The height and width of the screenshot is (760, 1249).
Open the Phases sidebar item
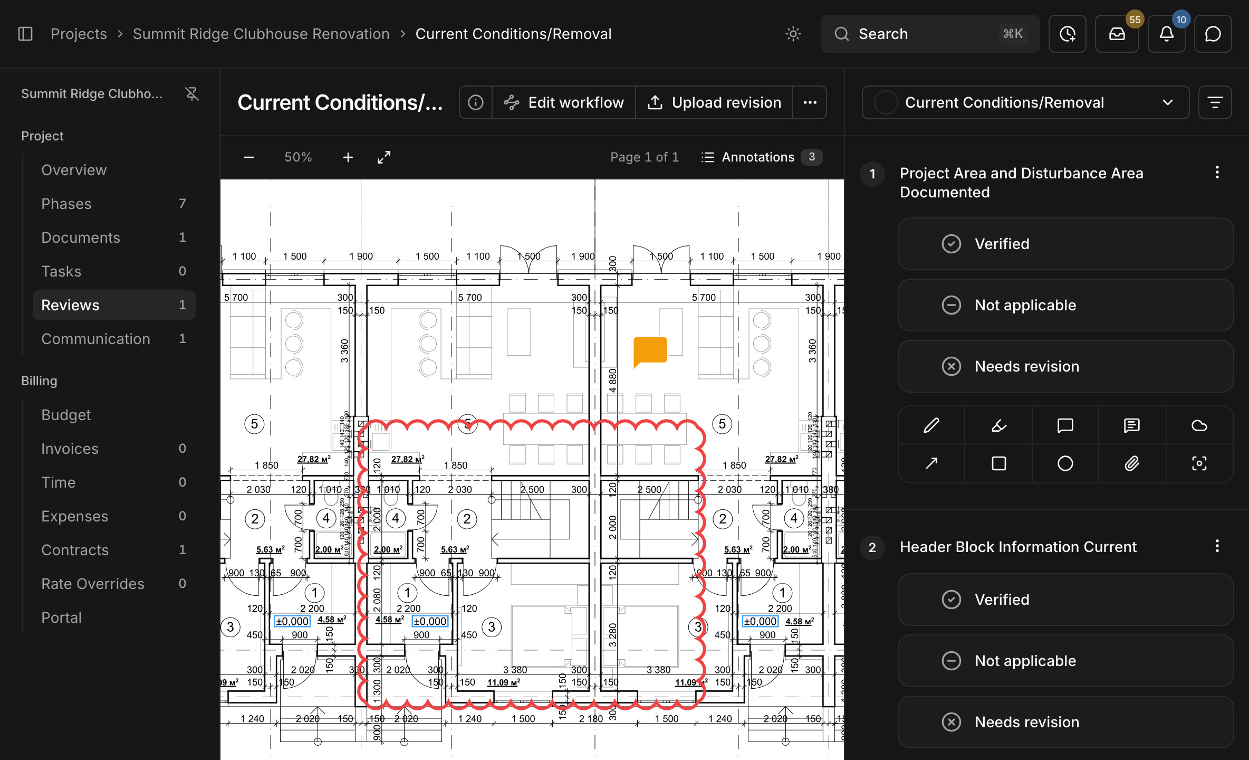point(114,204)
